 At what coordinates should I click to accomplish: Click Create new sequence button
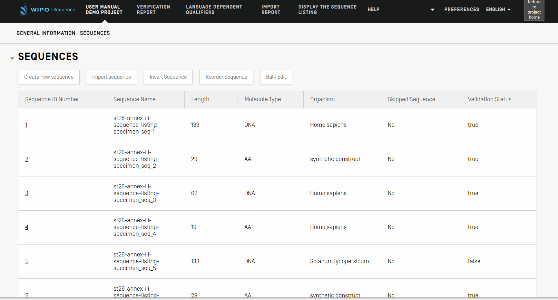[x=49, y=77]
